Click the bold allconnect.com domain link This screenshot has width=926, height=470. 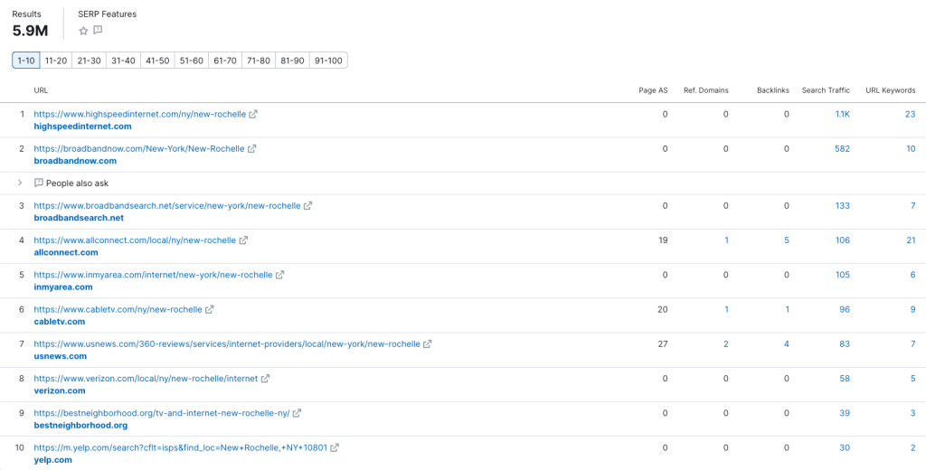click(x=66, y=253)
